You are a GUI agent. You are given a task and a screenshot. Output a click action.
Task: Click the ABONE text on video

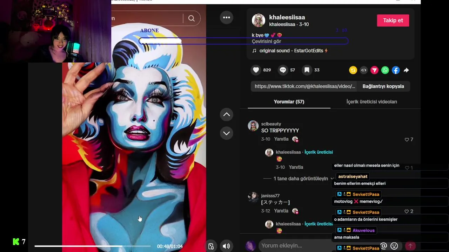click(149, 30)
